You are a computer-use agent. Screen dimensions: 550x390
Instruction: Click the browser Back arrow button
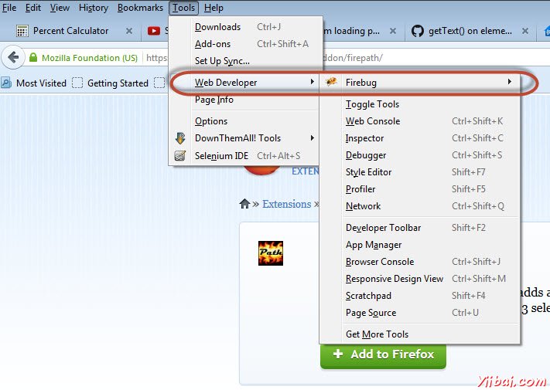click(x=13, y=57)
